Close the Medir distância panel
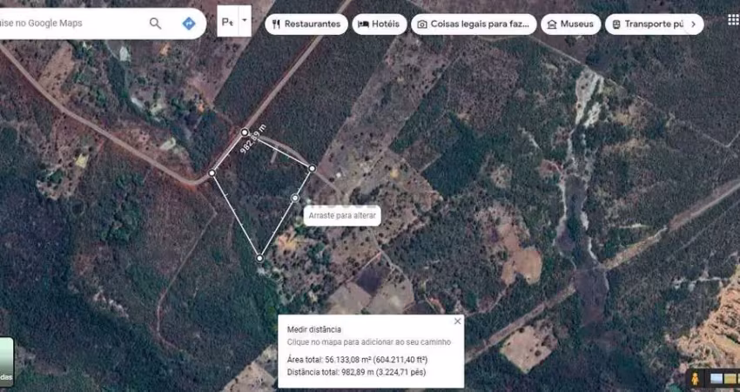 click(x=457, y=321)
